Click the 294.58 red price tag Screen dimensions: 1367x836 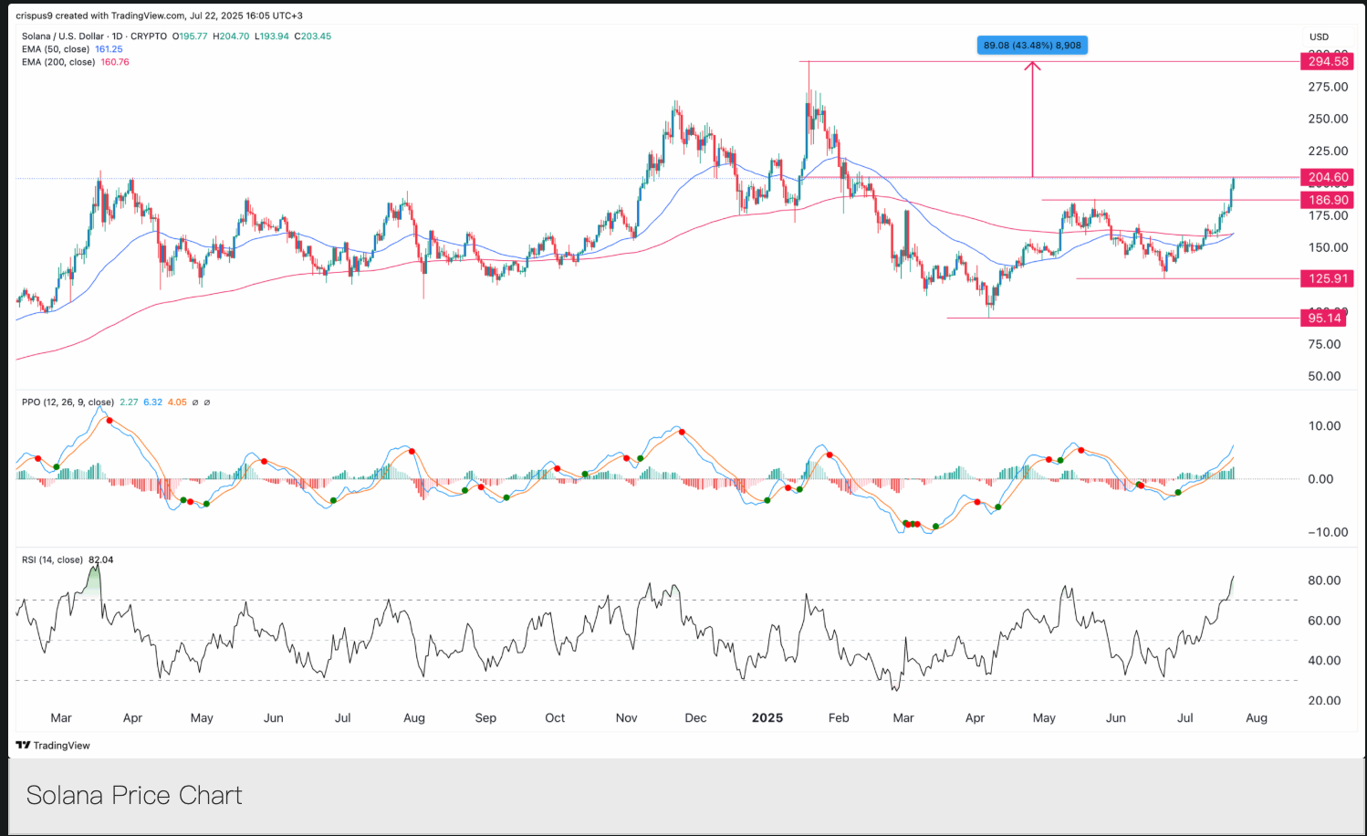click(x=1327, y=61)
